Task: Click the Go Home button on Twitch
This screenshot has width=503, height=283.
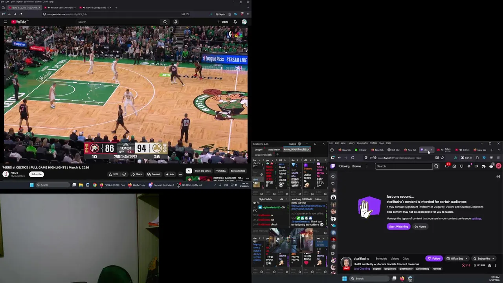Action: [420, 226]
